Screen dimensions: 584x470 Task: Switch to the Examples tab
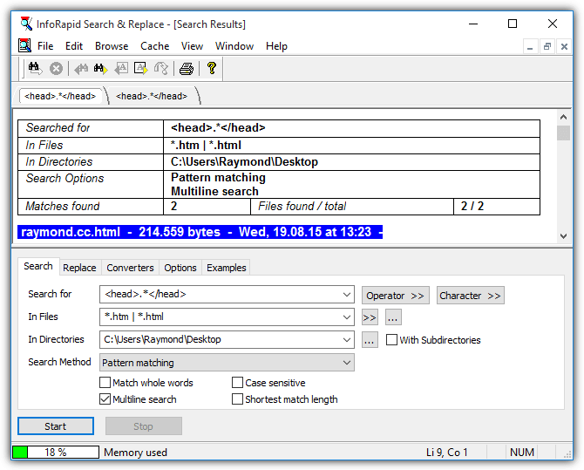[x=227, y=268]
